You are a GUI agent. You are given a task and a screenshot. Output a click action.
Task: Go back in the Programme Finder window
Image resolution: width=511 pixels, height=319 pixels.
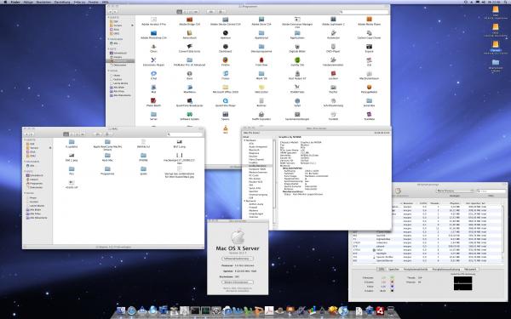[x=110, y=12]
